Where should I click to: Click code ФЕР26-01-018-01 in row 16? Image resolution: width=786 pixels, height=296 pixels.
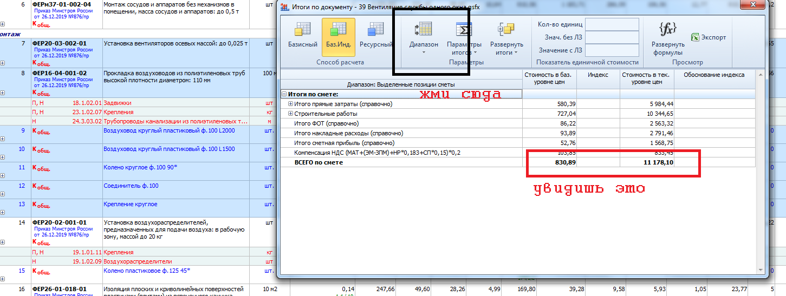click(60, 290)
